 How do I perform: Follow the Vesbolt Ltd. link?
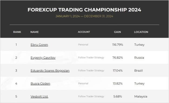(39, 97)
